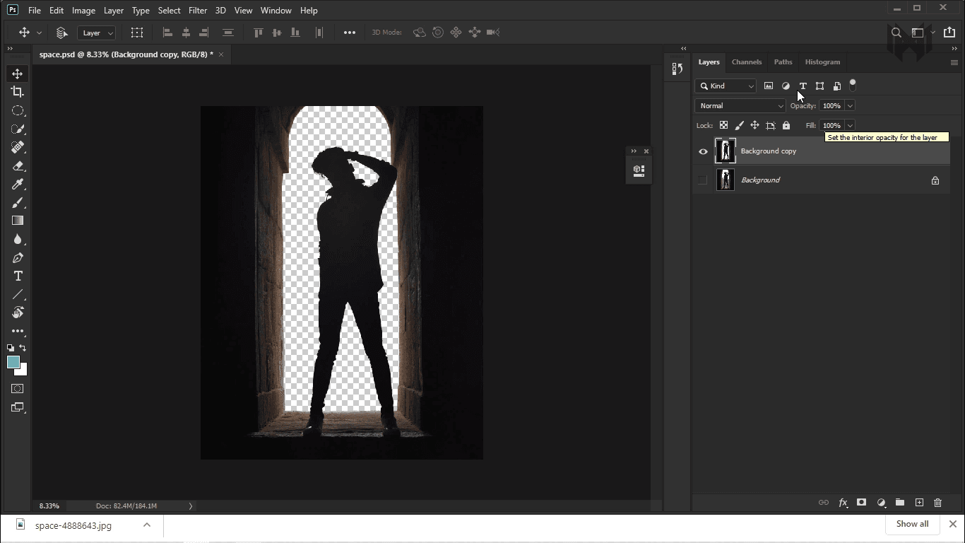Image resolution: width=965 pixels, height=543 pixels.
Task: Link layers icon in Layers panel
Action: (x=823, y=503)
